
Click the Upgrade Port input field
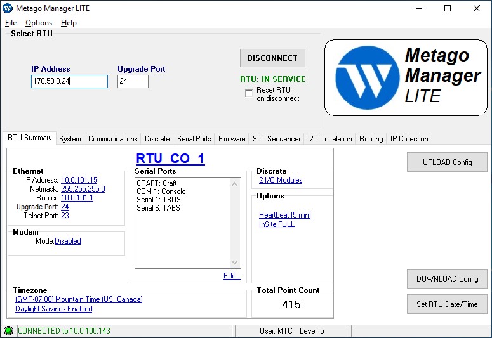tap(133, 82)
